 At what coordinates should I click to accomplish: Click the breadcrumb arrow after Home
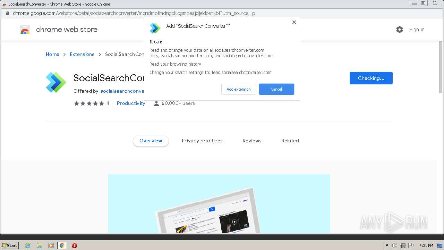point(65,55)
